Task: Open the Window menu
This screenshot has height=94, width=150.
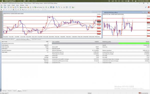Action: coord(22,5)
